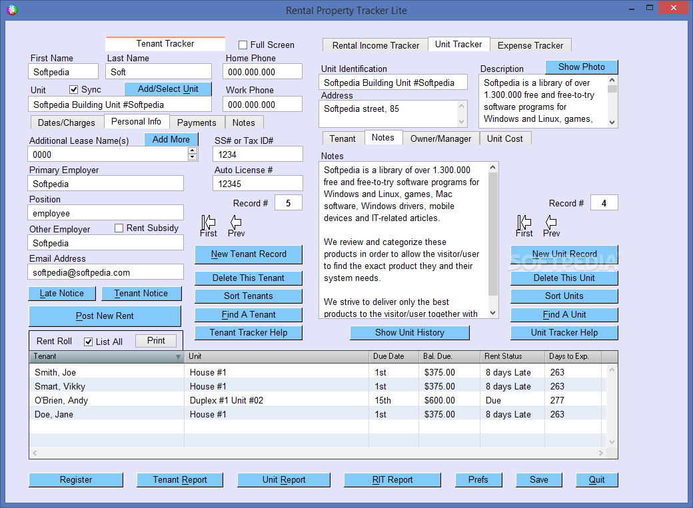
Task: Toggle the Full Screen checkbox
Action: [243, 45]
